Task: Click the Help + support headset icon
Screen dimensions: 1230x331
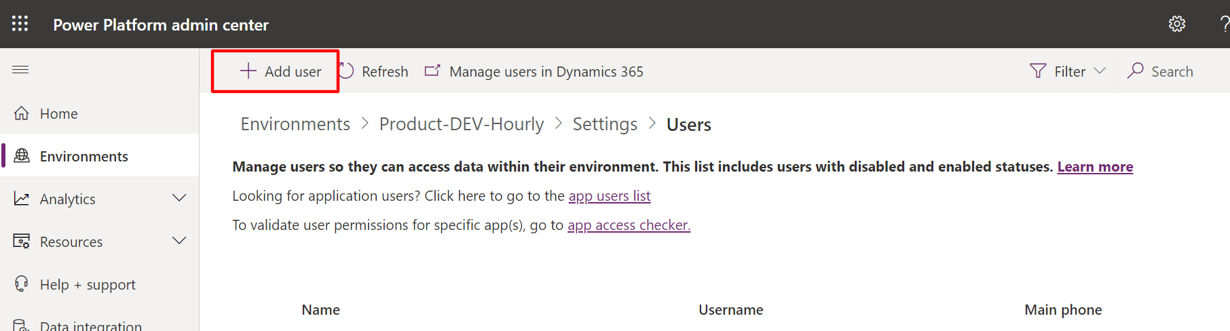Action: click(x=22, y=284)
